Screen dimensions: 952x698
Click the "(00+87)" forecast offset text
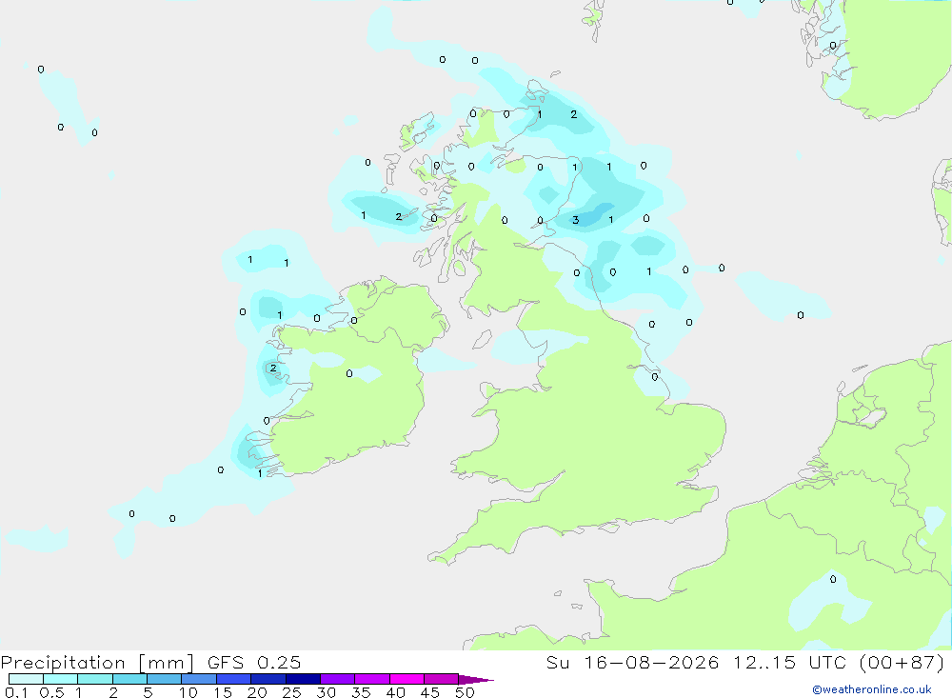pos(902,662)
